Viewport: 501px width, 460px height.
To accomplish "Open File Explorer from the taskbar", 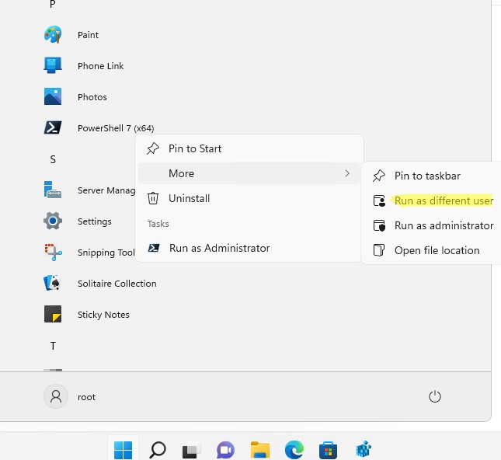I will [x=260, y=450].
